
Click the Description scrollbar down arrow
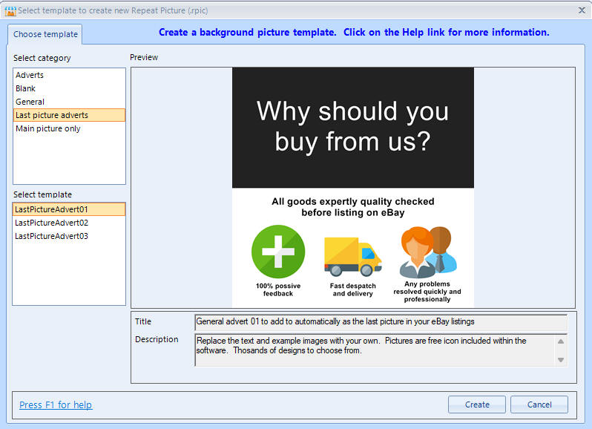click(561, 360)
